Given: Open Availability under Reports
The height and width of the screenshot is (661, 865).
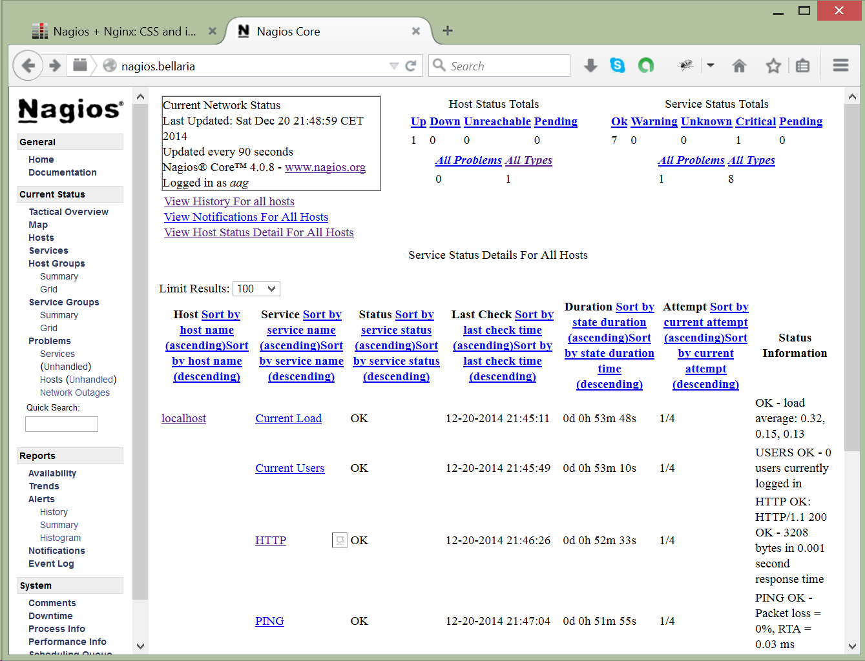Looking at the screenshot, I should click(52, 473).
